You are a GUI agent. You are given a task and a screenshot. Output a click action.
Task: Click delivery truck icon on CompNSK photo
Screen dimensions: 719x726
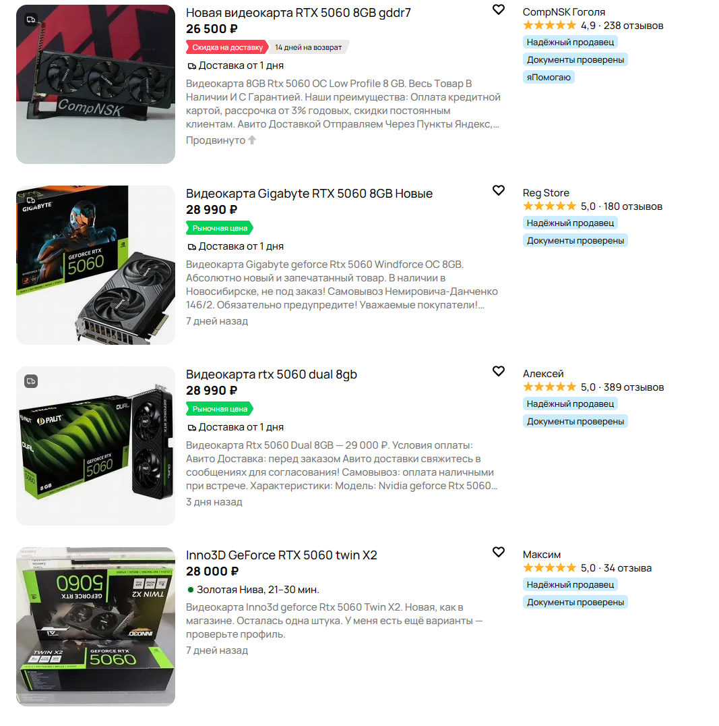pos(31,20)
